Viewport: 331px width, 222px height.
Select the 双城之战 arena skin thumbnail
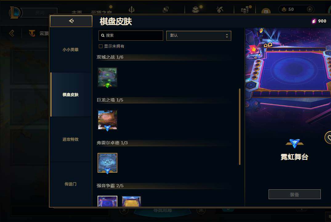(107, 77)
